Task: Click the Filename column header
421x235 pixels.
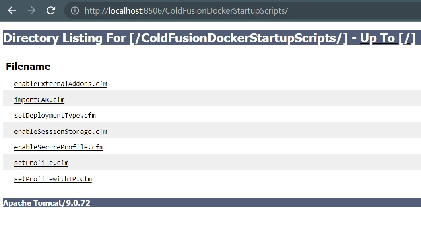Action: coord(28,67)
